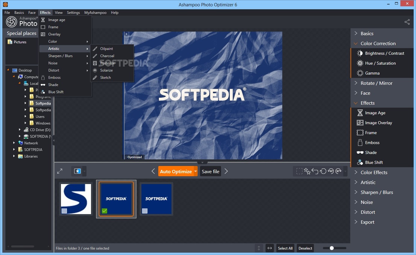This screenshot has height=255, width=416.
Task: Expand the Libraries tree node arrow
Action: click(14, 156)
